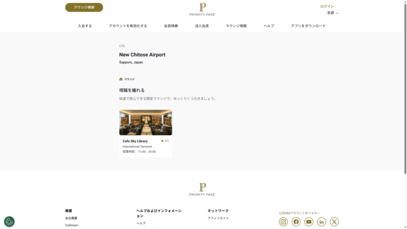The height and width of the screenshot is (229, 407).
Task: Click the ヘルプおよびインフォメーション footer heading
Action: 159,213
